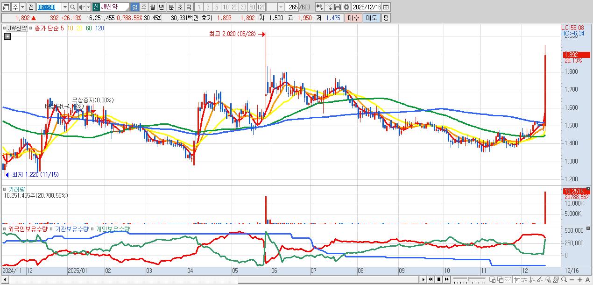Click the play button in bottom controls
Screen dimensions: 593x285
[x=424, y=279]
